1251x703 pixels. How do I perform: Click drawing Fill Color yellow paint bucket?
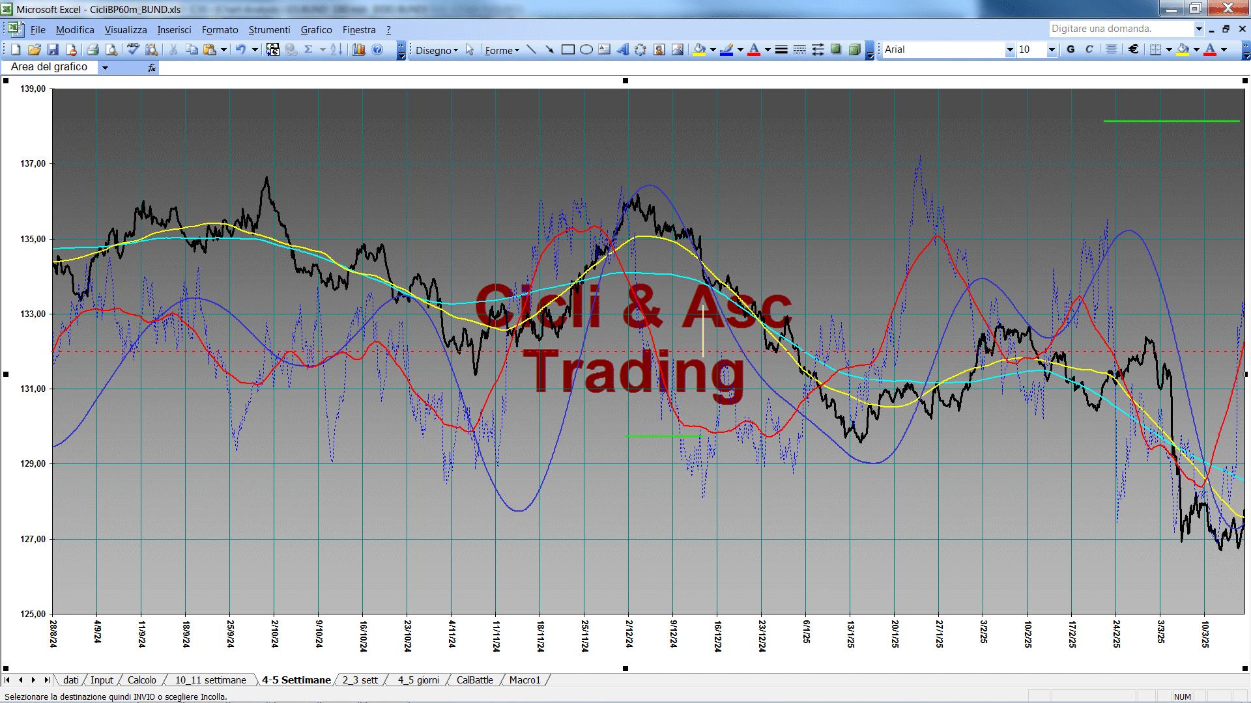(x=700, y=49)
